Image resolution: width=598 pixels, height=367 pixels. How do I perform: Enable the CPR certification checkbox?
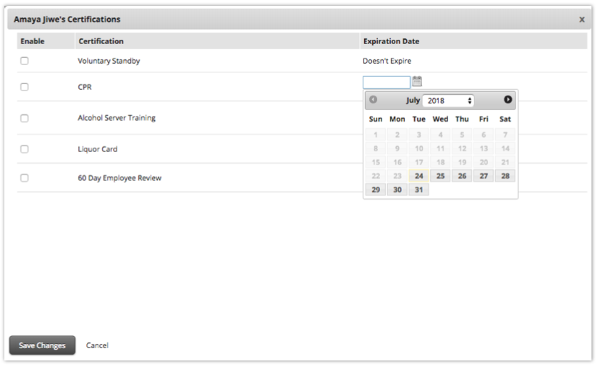(25, 87)
